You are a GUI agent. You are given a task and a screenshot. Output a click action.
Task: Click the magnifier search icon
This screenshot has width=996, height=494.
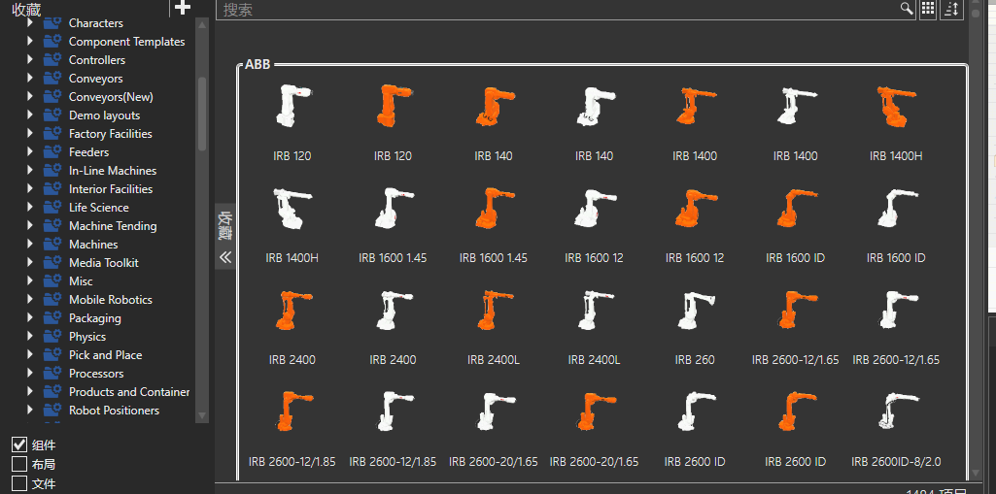coord(907,8)
